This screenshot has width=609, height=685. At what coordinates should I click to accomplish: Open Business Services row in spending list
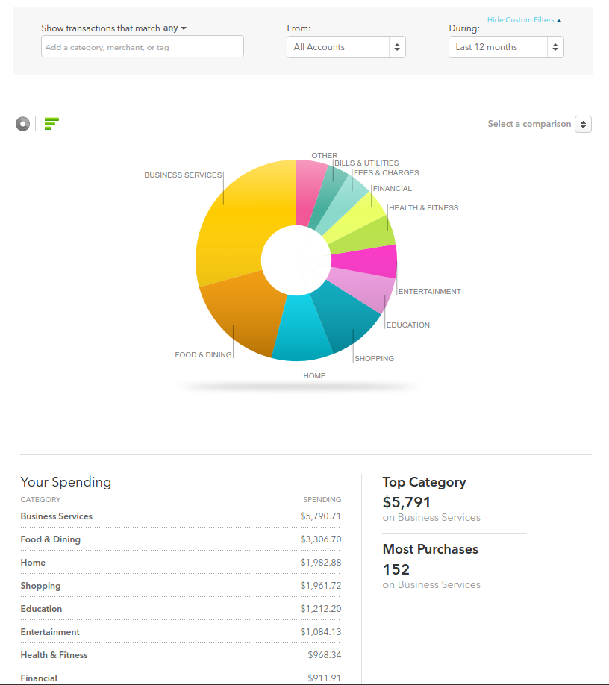tap(181, 516)
